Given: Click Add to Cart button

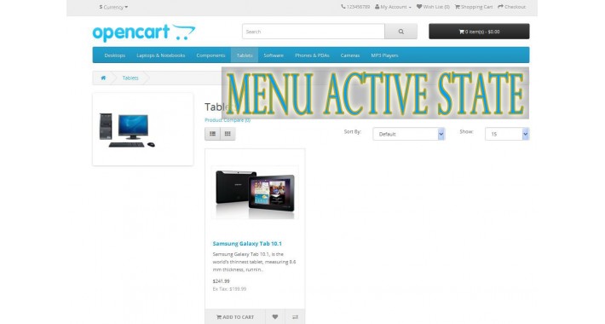Looking at the screenshot, I should (x=235, y=316).
